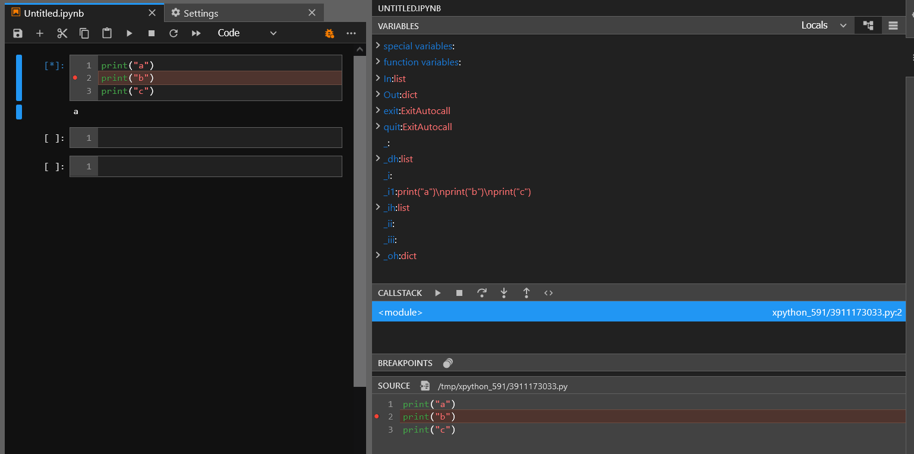Save the notebook
The width and height of the screenshot is (914, 454).
point(17,33)
